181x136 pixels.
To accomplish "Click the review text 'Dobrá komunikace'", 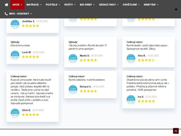I will (x=20, y=45).
